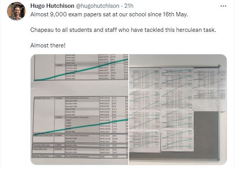
Task: Open the left exam timetable photo
Action: point(80,110)
